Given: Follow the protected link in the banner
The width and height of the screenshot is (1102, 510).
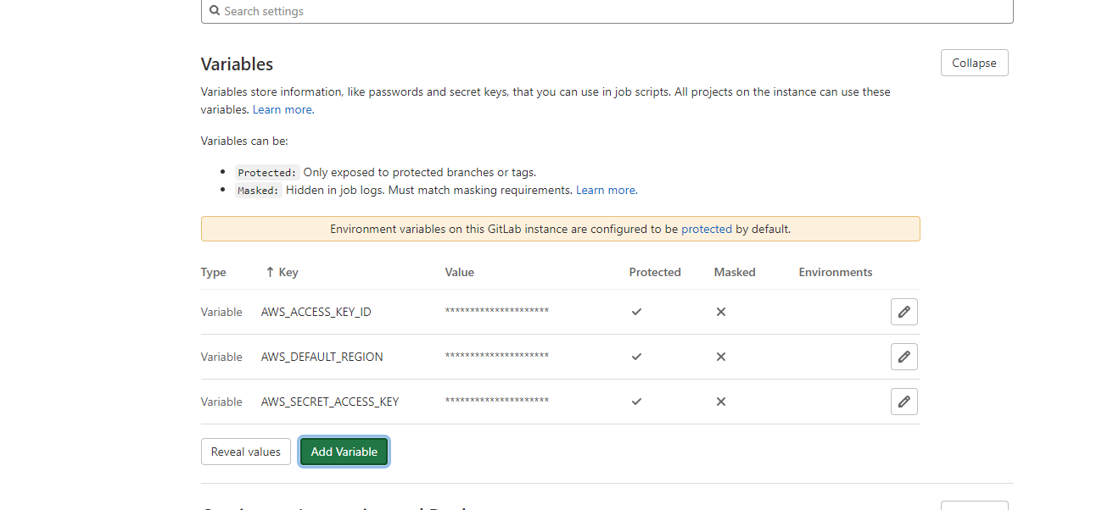Looking at the screenshot, I should (x=707, y=229).
